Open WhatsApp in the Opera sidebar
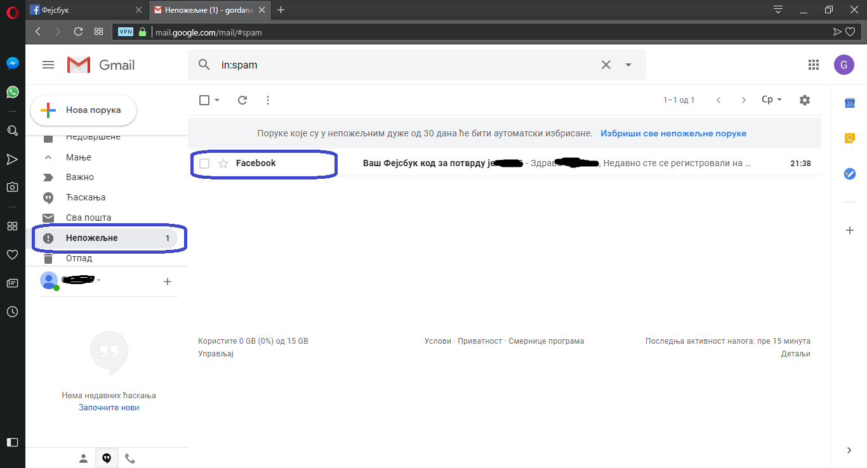The image size is (867, 468). [12, 92]
